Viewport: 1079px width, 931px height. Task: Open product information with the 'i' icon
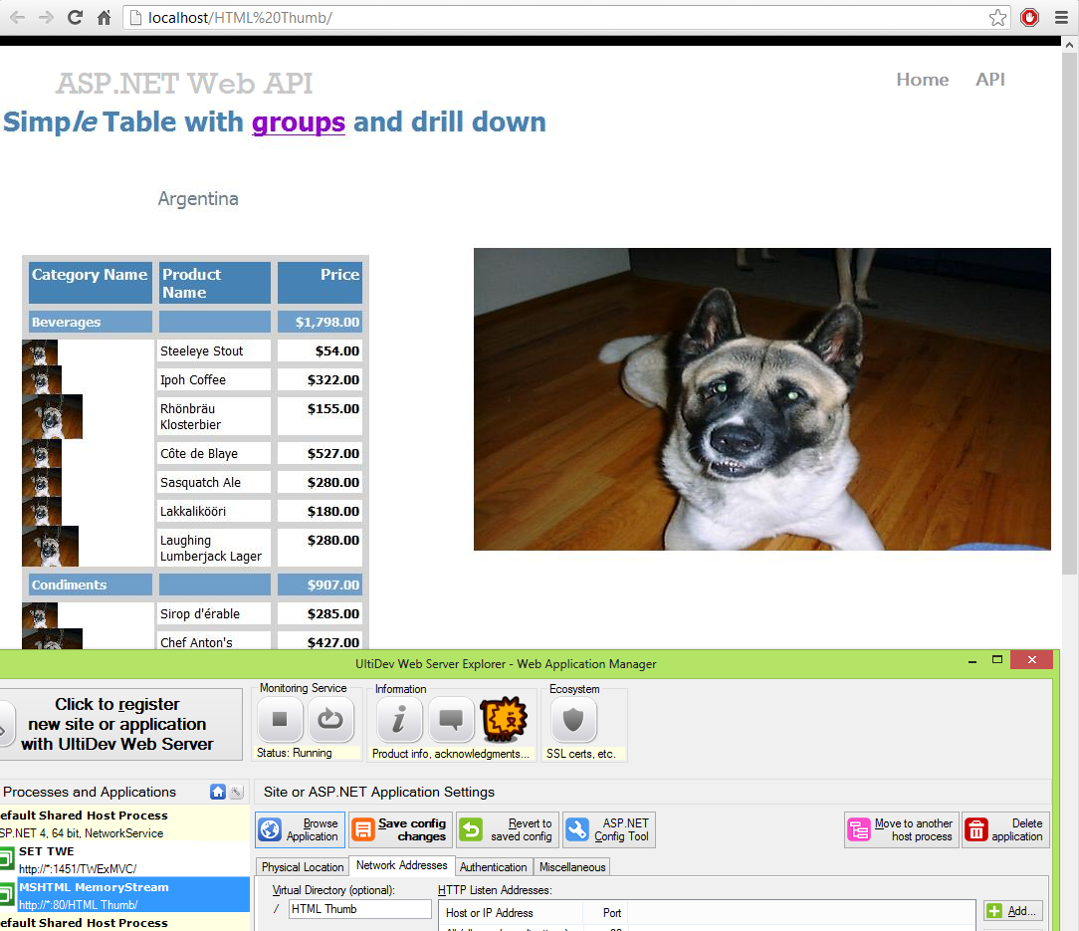[x=398, y=720]
